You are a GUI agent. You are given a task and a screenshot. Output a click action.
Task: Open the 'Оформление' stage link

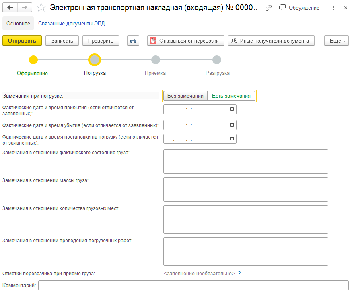coord(32,73)
